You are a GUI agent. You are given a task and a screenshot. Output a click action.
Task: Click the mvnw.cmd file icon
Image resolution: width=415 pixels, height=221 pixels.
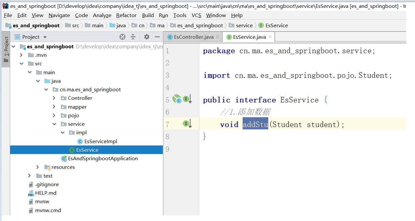tap(31, 210)
